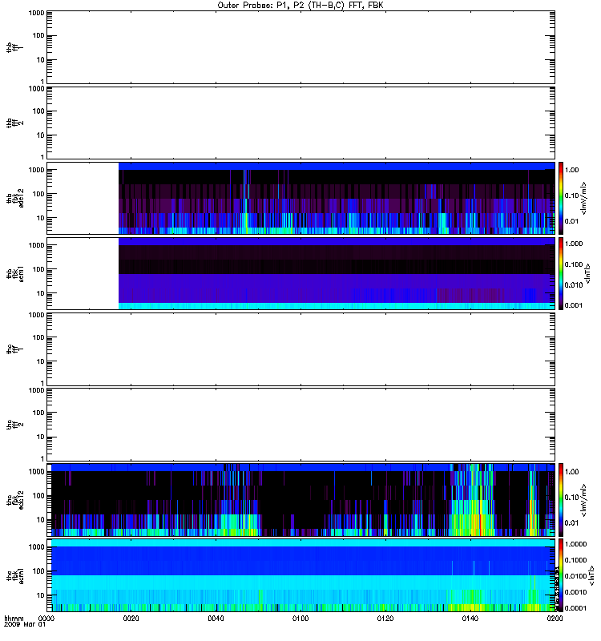Click the 100 tick label of thb fff 2

click(38, 111)
